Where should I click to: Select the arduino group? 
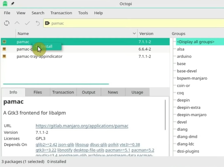tap(184, 56)
